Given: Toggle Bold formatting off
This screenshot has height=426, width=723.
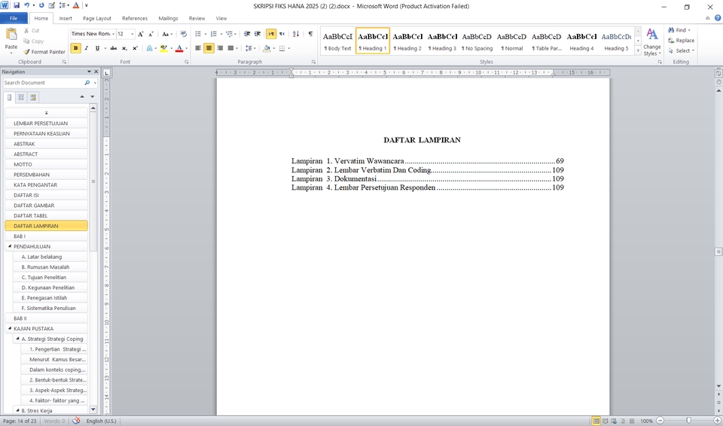Looking at the screenshot, I should pyautogui.click(x=75, y=48).
